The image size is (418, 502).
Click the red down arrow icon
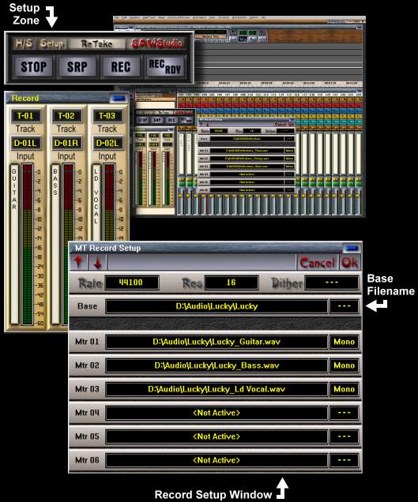98,262
